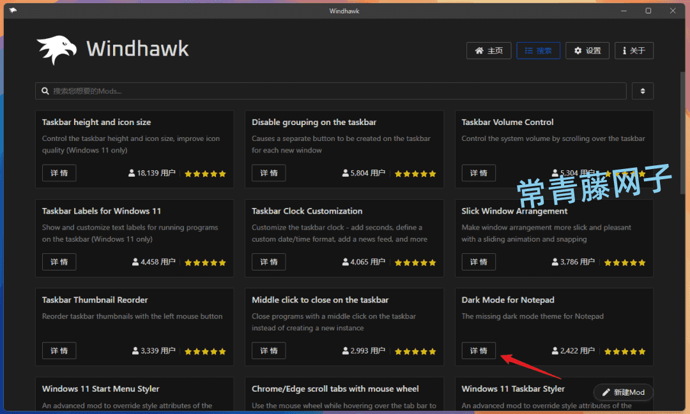This screenshot has width=690, height=414.
Task: Show 详情 for Taskbar Thumbnail Reorder
Action: click(x=59, y=350)
